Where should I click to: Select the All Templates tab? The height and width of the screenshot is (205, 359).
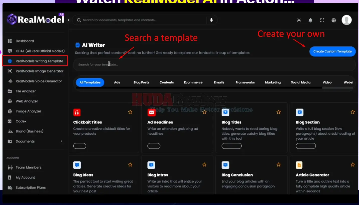click(x=90, y=82)
